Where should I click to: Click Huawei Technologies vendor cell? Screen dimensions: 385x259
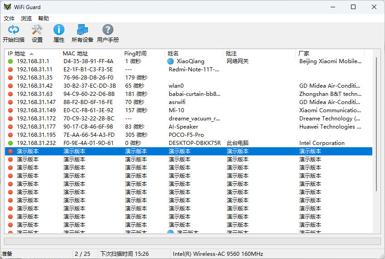point(330,127)
